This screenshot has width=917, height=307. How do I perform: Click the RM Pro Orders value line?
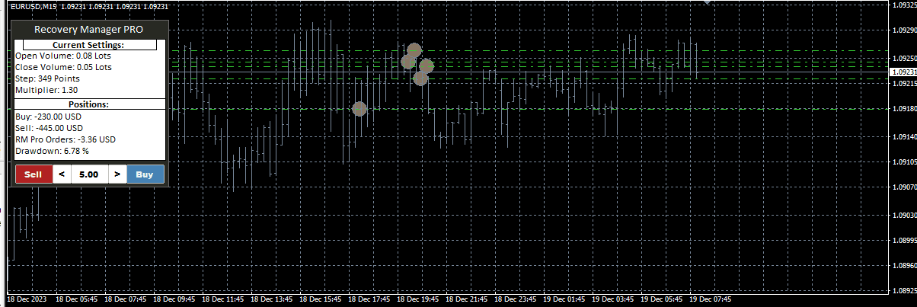[x=65, y=139]
